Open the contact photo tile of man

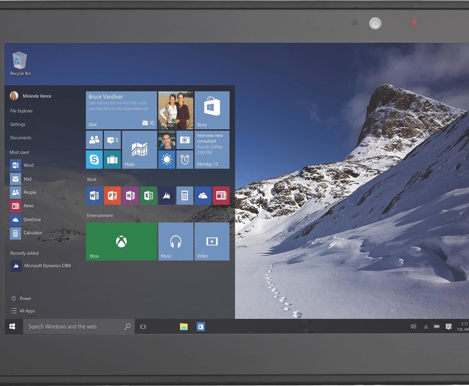coord(167,140)
